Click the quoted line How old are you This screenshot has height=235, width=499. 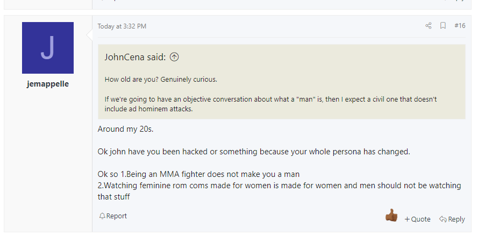point(161,79)
